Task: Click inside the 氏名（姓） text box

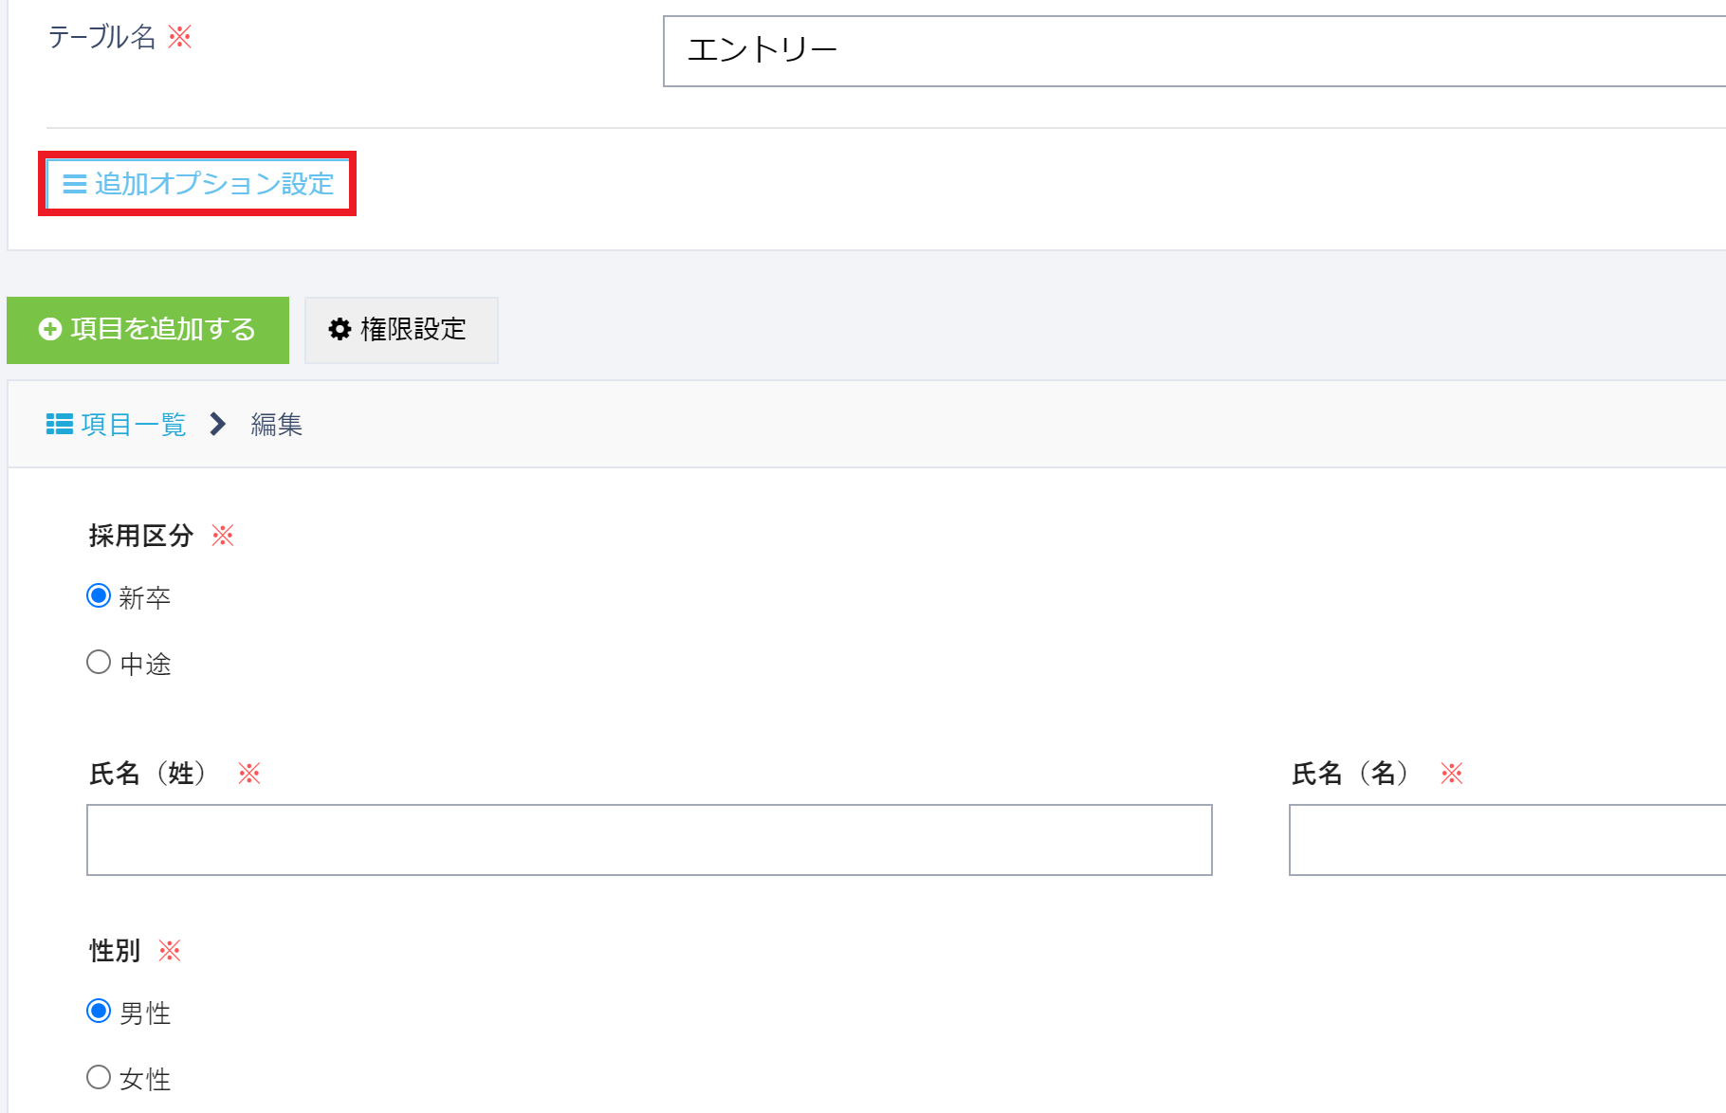Action: coord(650,840)
